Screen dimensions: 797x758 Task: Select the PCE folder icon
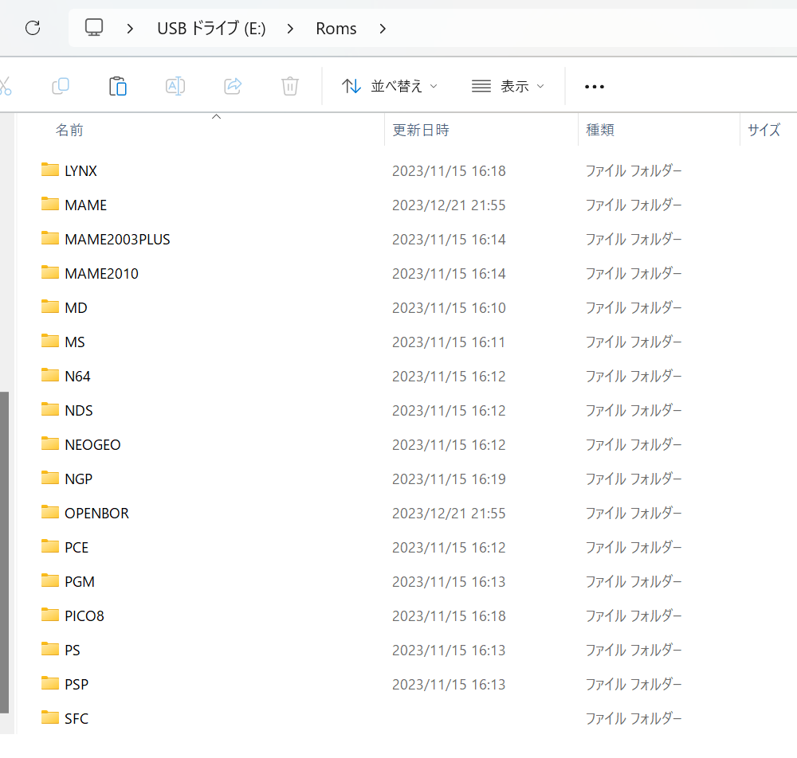49,545
